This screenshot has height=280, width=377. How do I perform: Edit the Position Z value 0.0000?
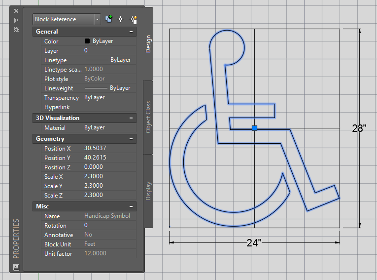(x=109, y=167)
